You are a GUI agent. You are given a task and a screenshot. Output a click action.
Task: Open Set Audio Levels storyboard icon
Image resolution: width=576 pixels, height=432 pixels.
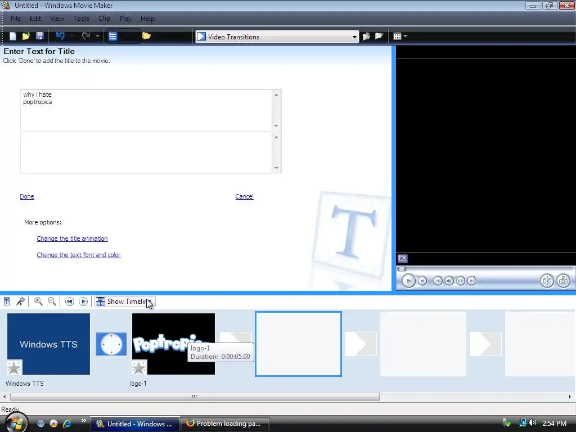coord(7,301)
